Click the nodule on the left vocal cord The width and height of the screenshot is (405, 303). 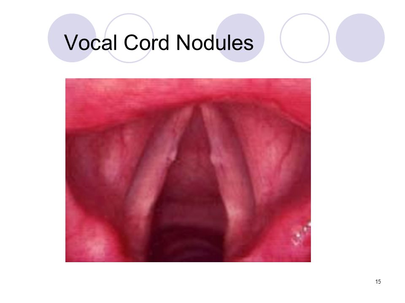[172, 157]
